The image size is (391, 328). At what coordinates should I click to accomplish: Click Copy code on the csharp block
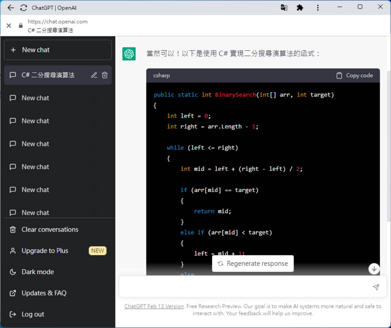(354, 75)
